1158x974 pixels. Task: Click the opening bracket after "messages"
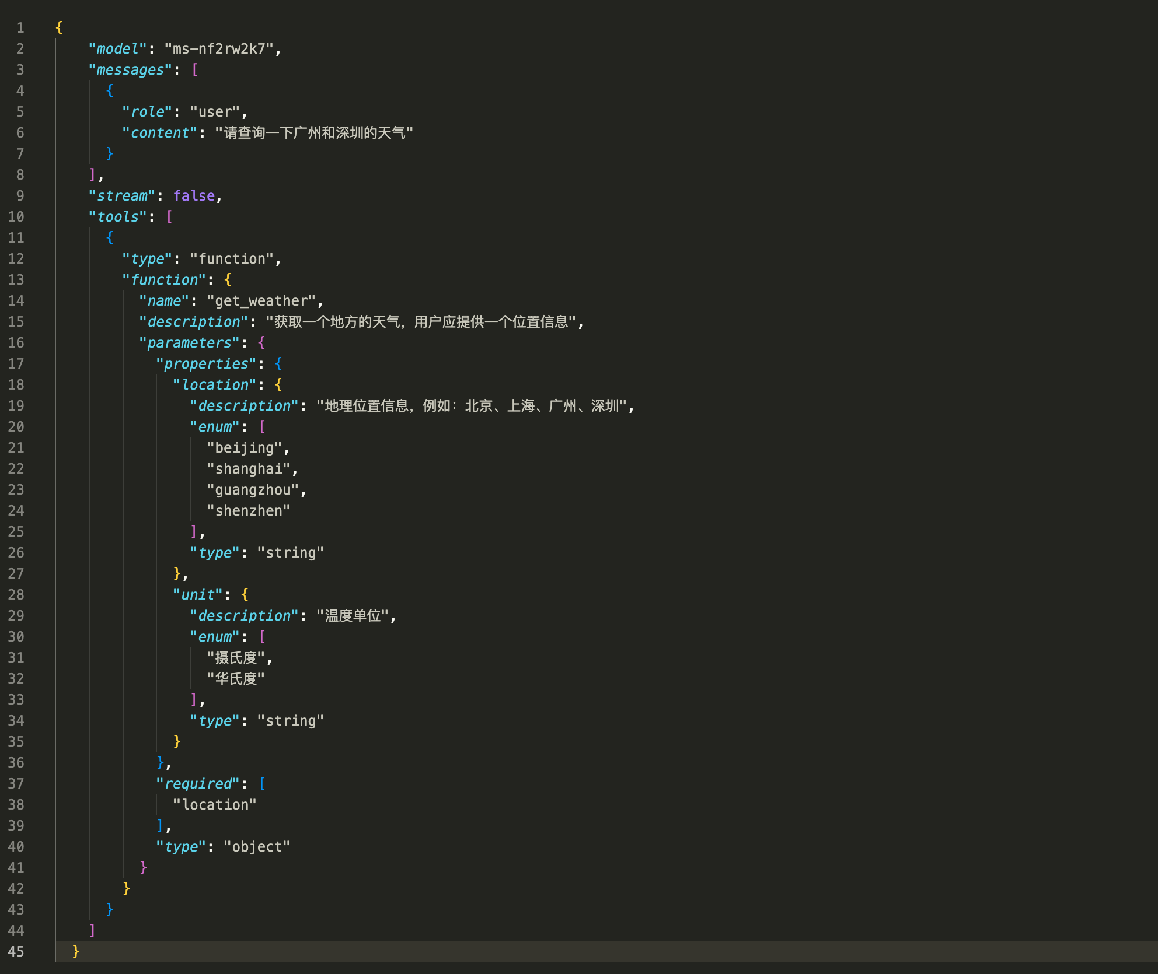pos(195,70)
